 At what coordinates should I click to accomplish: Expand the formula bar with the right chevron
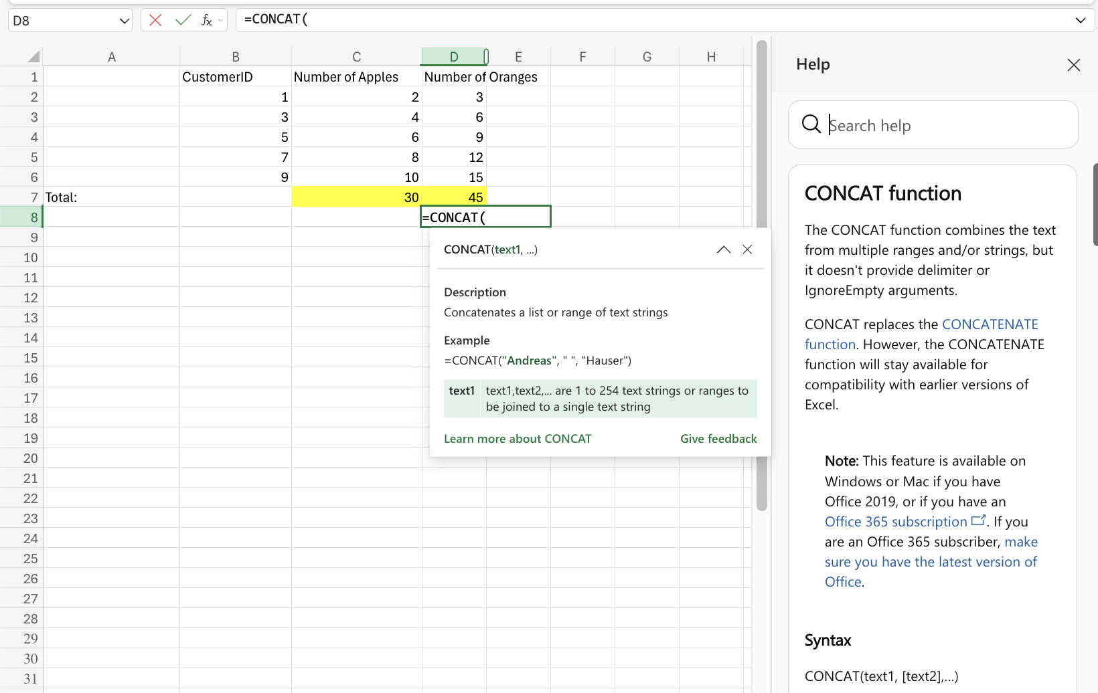pos(1080,20)
